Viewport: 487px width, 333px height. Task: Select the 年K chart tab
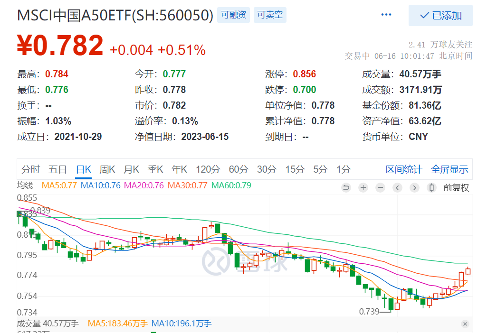179,169
